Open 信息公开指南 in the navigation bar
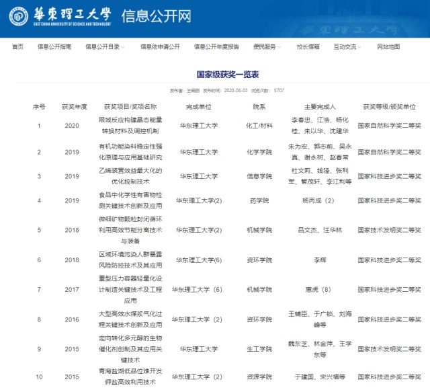This screenshot has height=390, width=430. coord(54,46)
